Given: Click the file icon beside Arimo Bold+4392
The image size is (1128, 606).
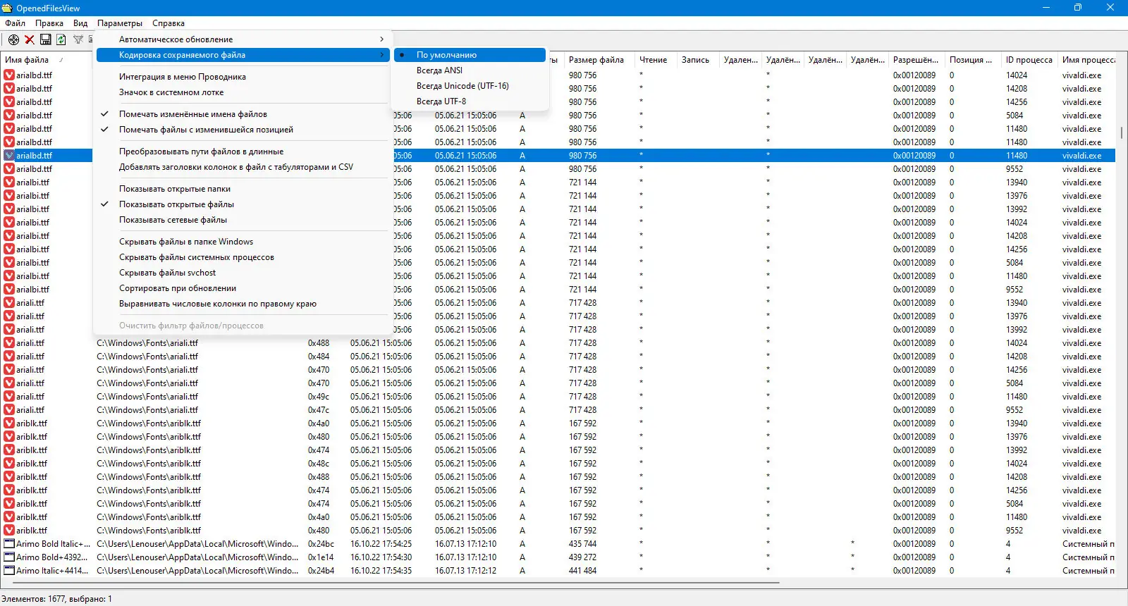Looking at the screenshot, I should coord(9,557).
